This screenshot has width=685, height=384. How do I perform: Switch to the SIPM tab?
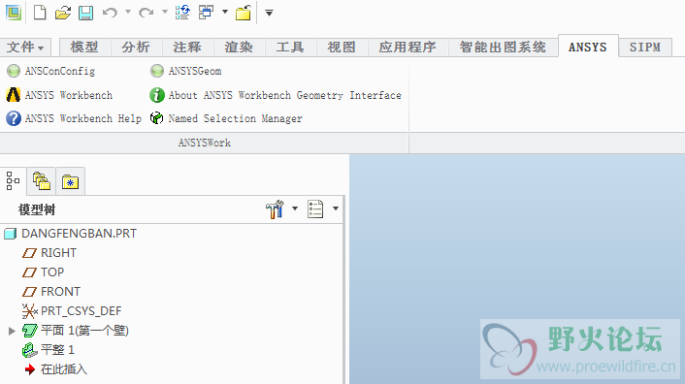(645, 48)
